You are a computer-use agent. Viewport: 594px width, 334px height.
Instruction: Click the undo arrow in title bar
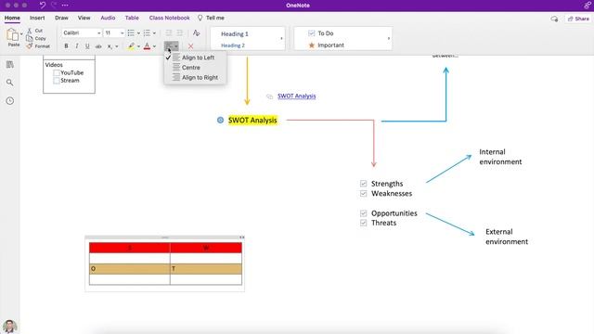43,6
